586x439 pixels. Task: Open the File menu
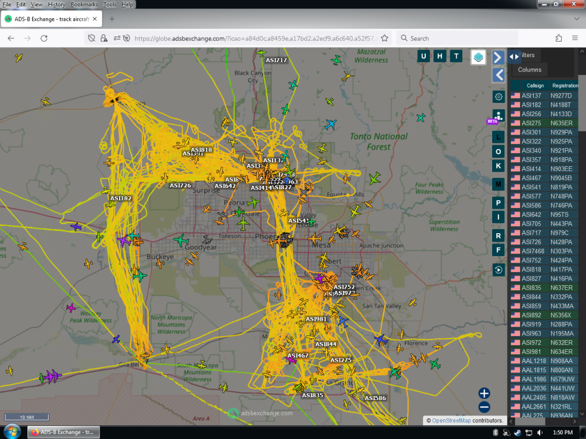tap(7, 5)
